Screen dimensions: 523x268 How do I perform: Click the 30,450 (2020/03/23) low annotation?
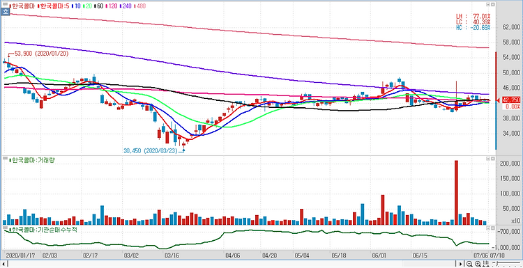click(150, 150)
